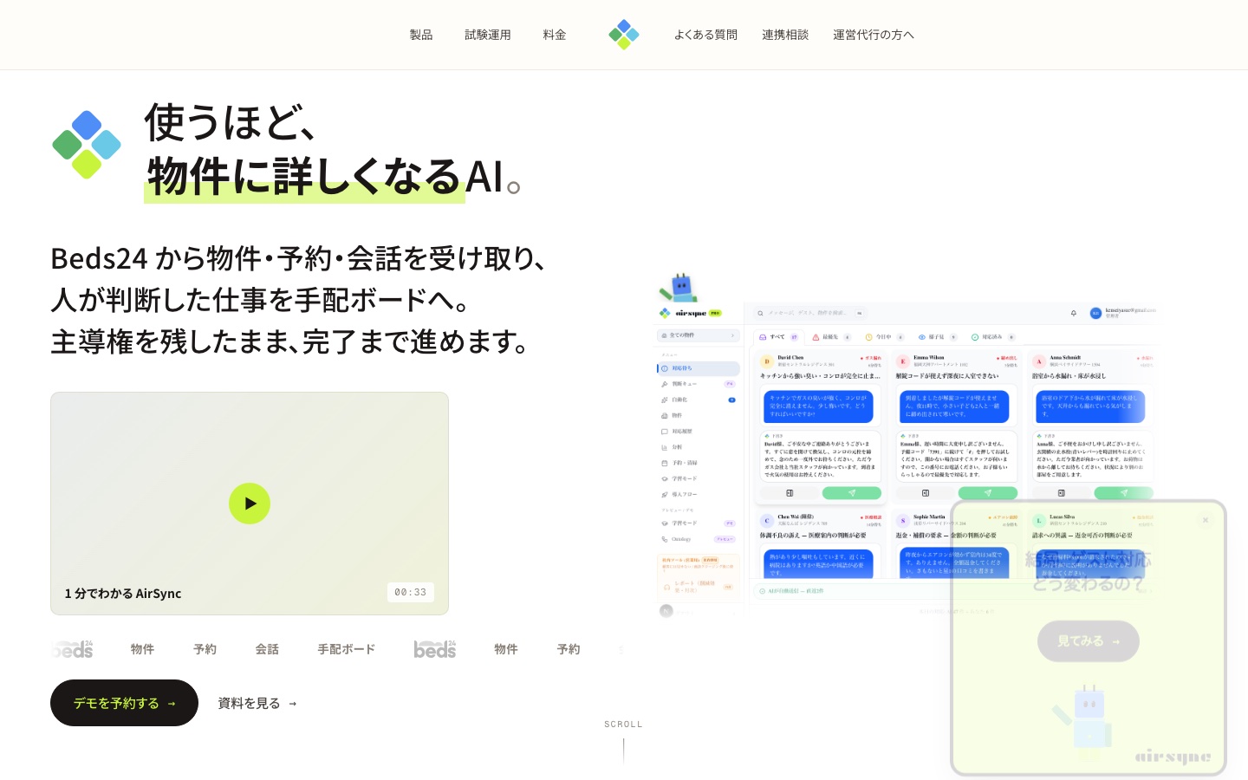
Task: Open 分析 in the preview sidebar
Action: pyautogui.click(x=699, y=447)
